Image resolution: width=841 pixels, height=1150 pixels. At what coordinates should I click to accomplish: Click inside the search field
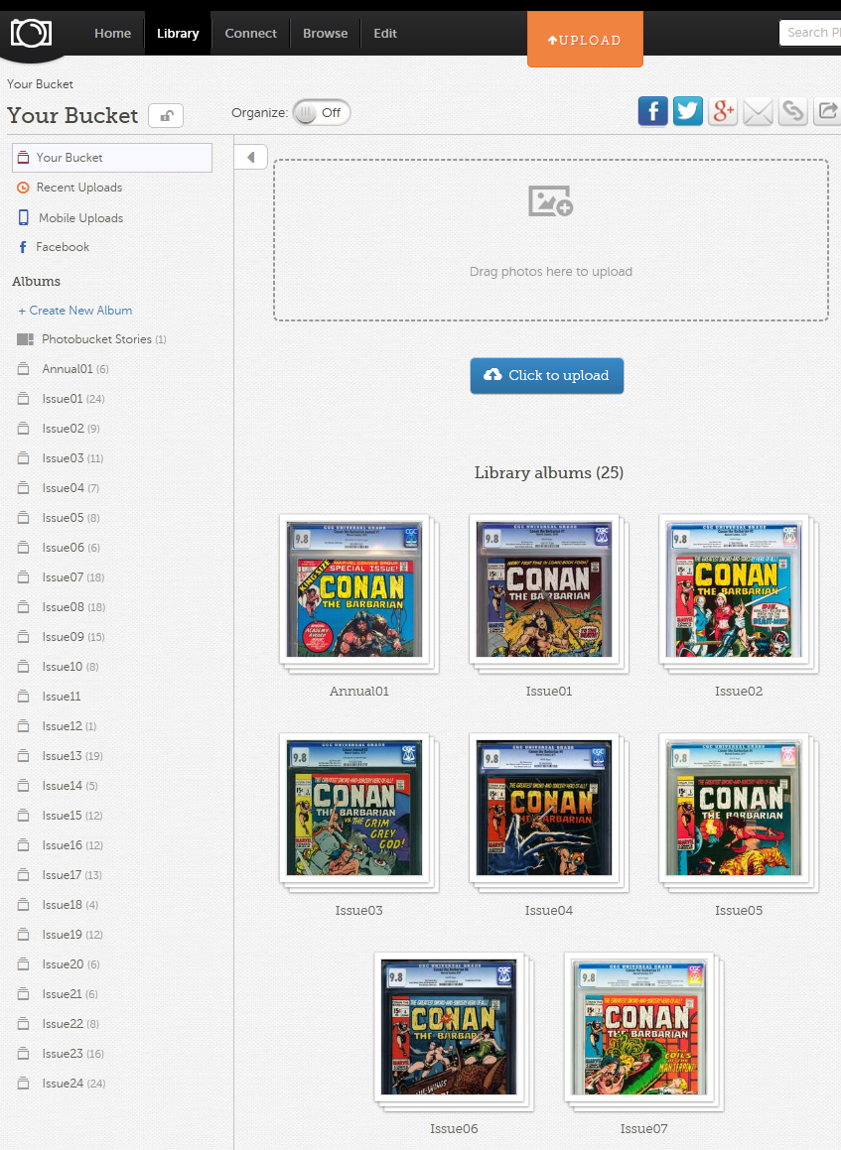pos(809,33)
